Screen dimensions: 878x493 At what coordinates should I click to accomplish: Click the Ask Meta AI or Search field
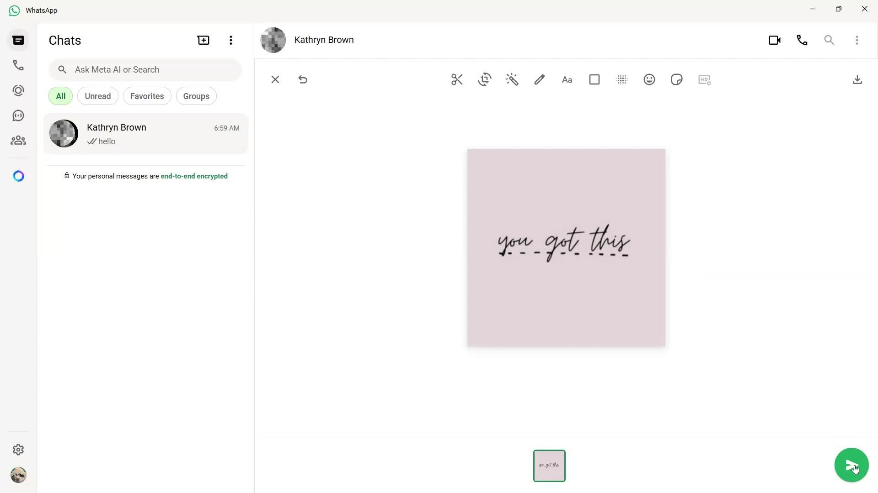coord(145,69)
